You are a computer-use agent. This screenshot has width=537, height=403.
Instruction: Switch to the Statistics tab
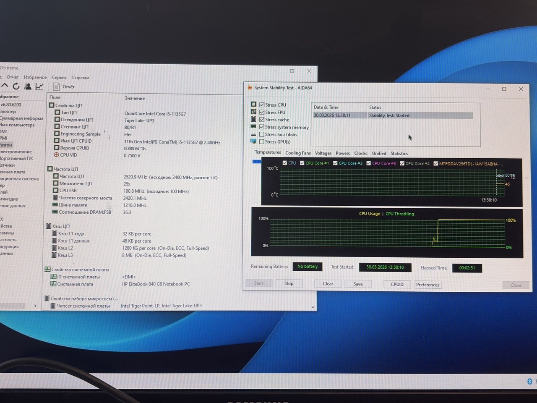399,154
